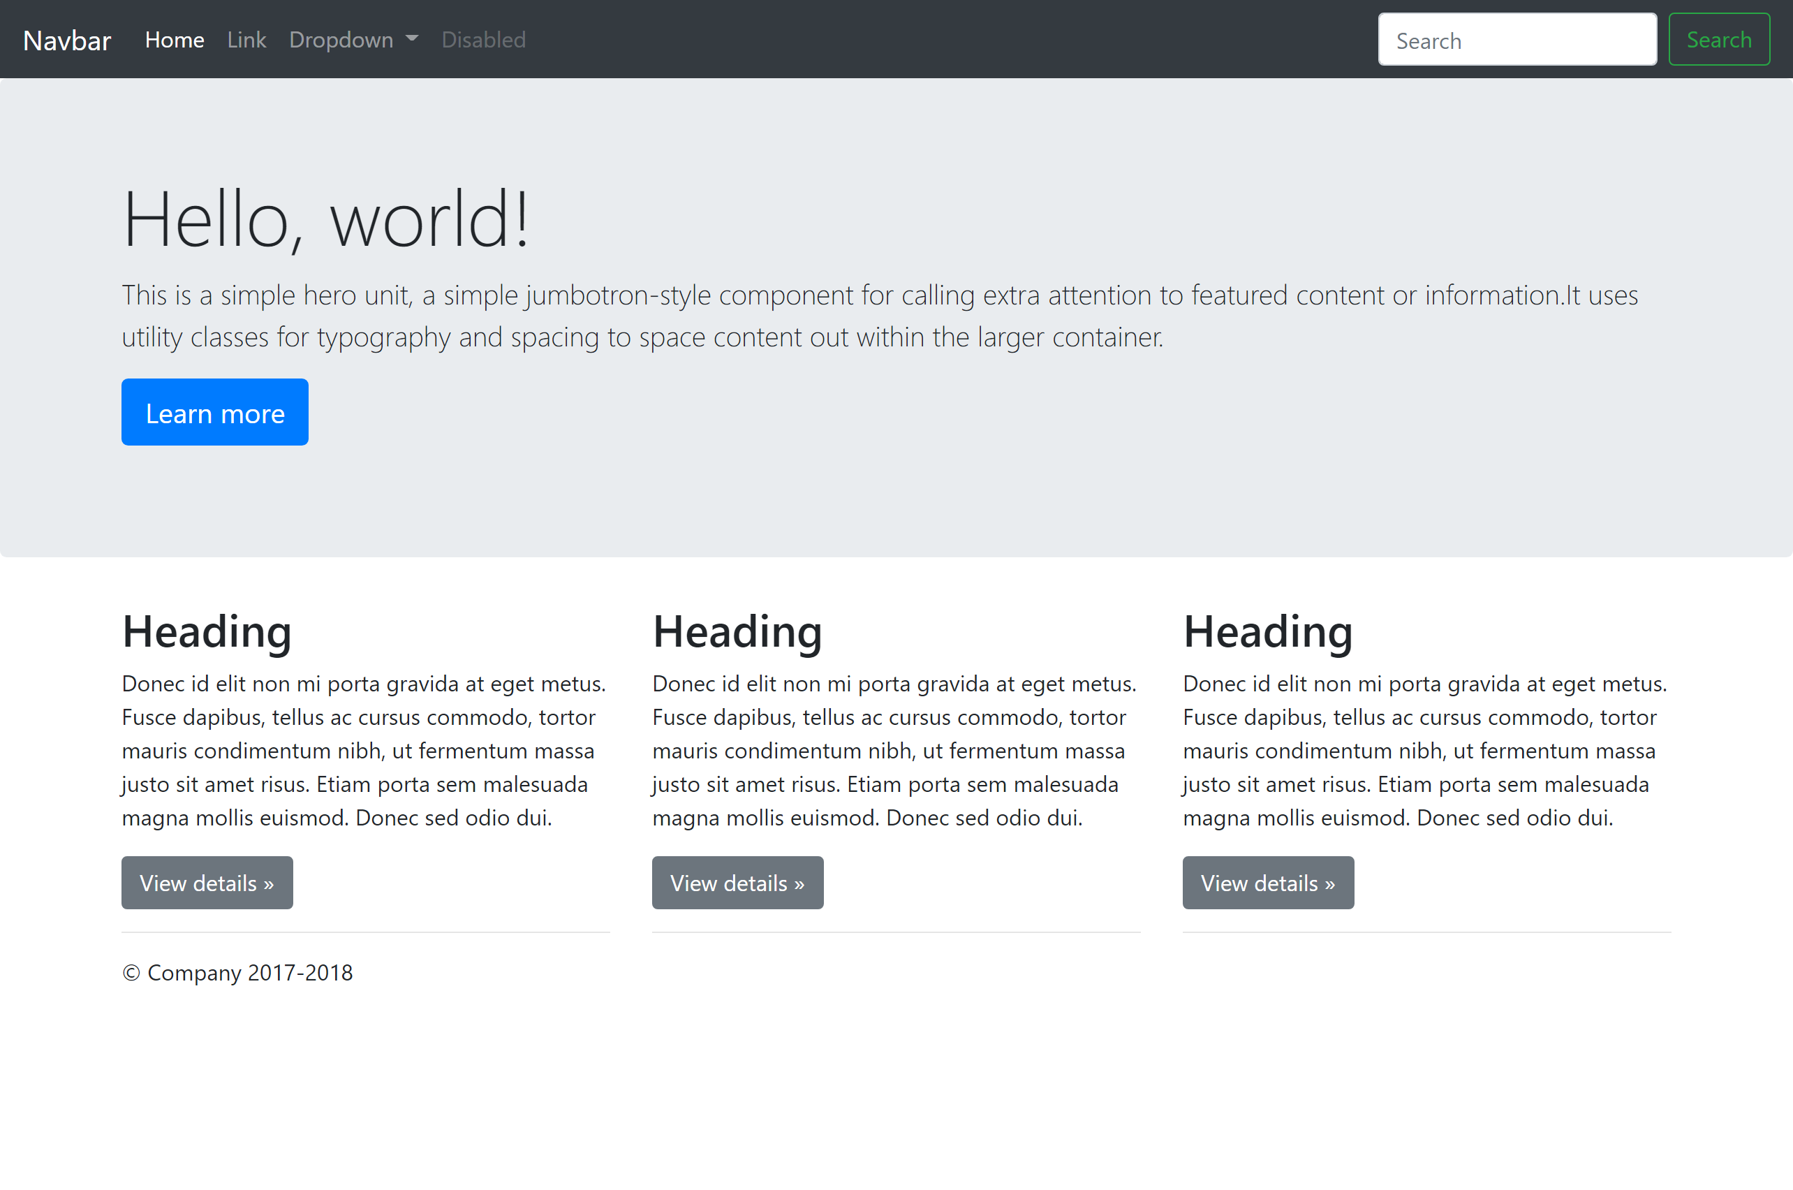Image resolution: width=1793 pixels, height=1190 pixels.
Task: Click View details under the third Heading
Action: [x=1268, y=883]
